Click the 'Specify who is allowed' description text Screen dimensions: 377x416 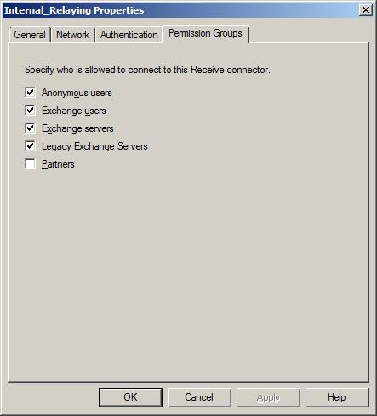[x=147, y=70]
